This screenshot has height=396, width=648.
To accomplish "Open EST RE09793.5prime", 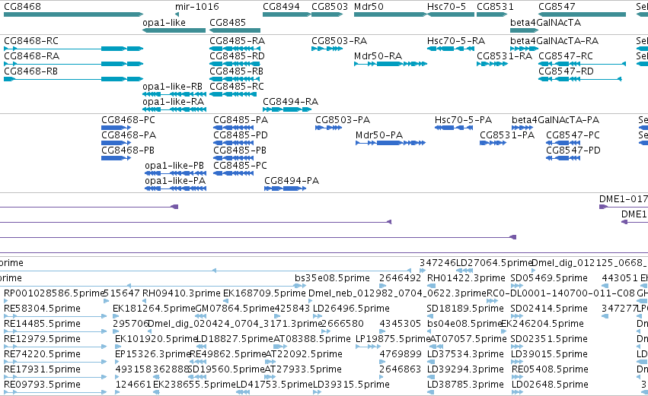I will coord(42,385).
